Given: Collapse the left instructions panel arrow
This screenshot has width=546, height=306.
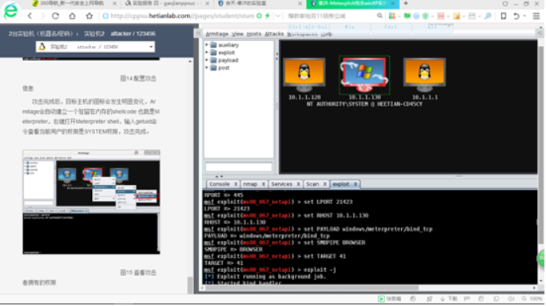Looking at the screenshot, I should click(198, 33).
